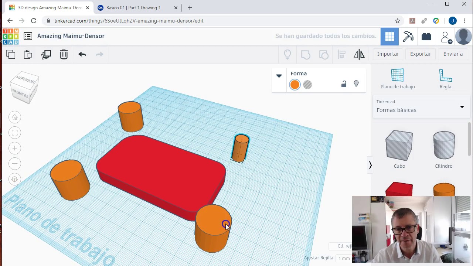Hide the selected shape using the Forma lightbulb
Image resolution: width=473 pixels, height=266 pixels.
[x=356, y=84]
